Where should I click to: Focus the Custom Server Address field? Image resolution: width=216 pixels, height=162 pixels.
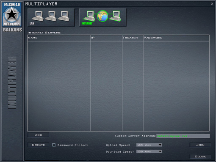(183, 136)
